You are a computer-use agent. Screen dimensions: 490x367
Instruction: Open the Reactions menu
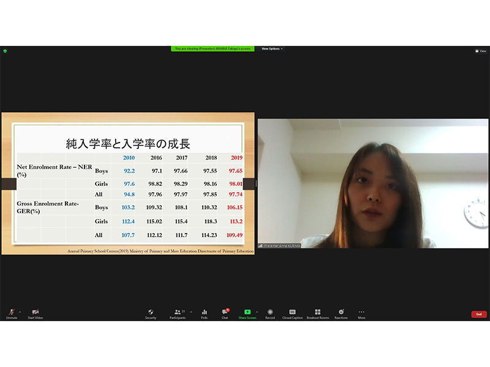[x=341, y=313]
